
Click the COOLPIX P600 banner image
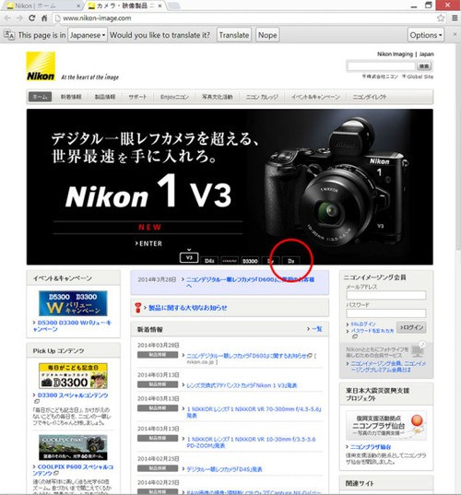(x=73, y=447)
